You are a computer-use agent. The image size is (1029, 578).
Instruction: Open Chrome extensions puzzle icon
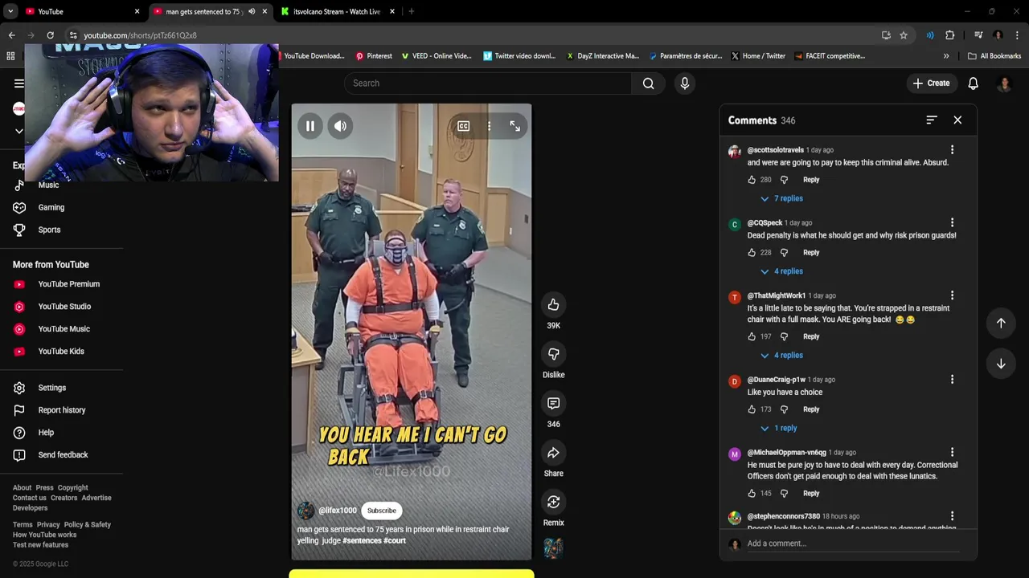click(x=949, y=35)
